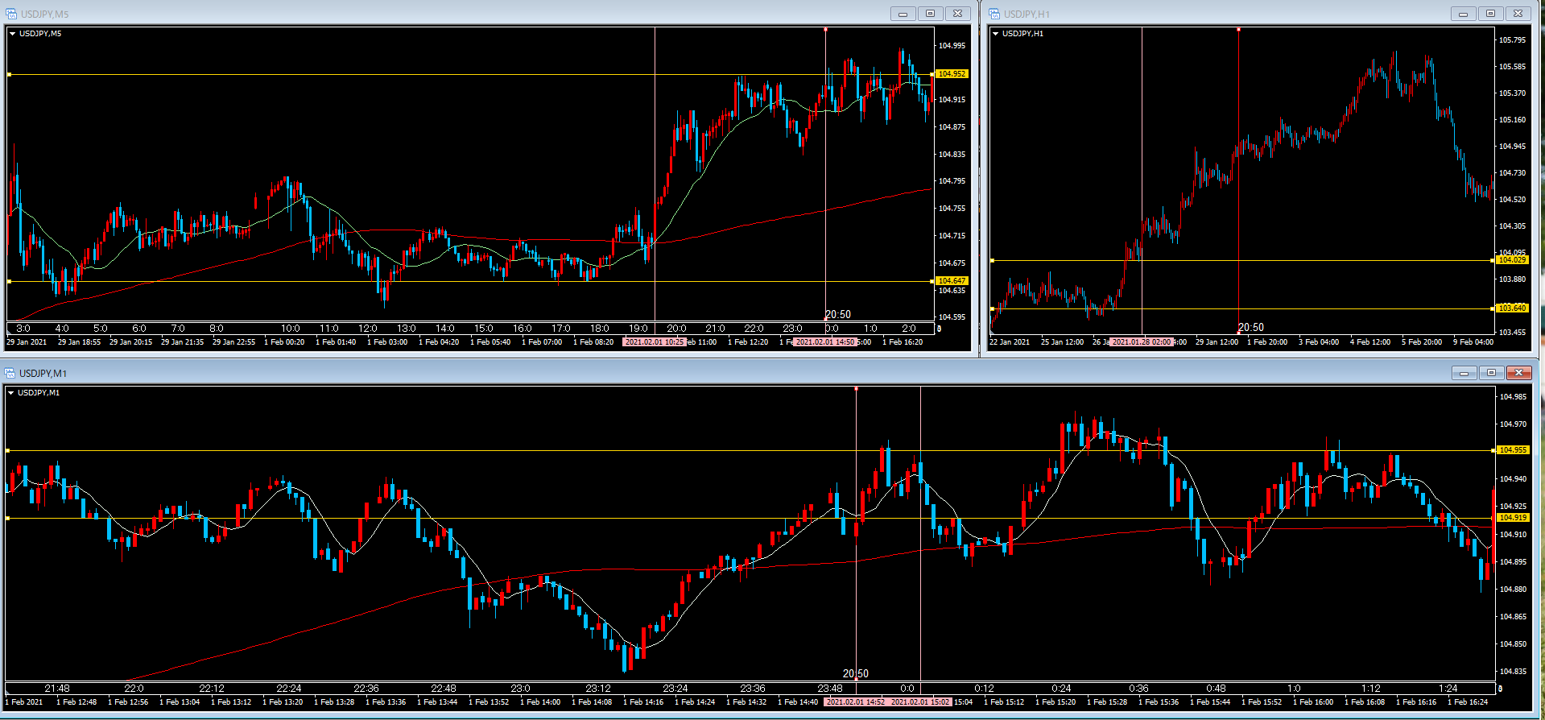Click the USDJPY,M5 window title icon

pos(11,14)
